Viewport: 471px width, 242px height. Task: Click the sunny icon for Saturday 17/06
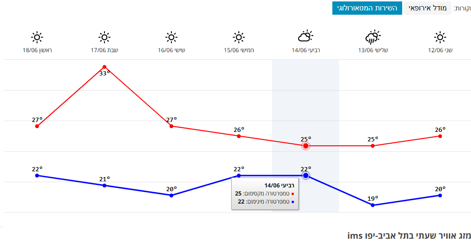click(104, 37)
